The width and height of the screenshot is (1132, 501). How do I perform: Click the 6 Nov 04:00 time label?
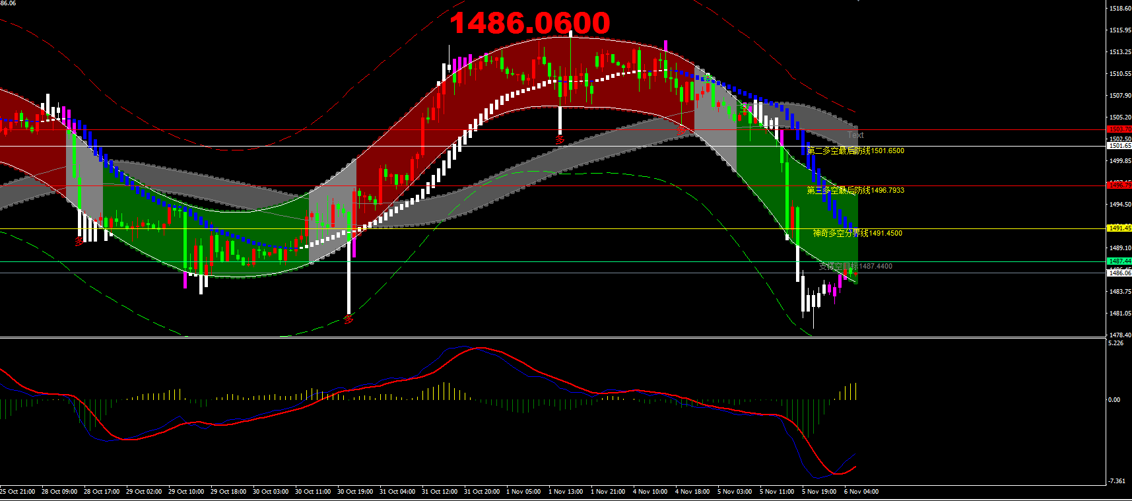861,492
